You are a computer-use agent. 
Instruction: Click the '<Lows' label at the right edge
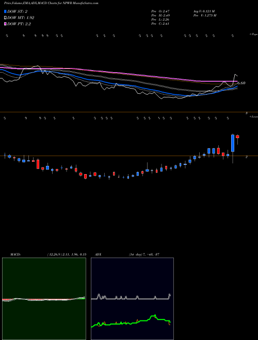[x=254, y=116]
